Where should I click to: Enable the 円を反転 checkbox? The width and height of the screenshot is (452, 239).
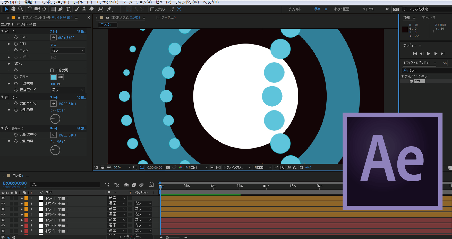point(52,70)
